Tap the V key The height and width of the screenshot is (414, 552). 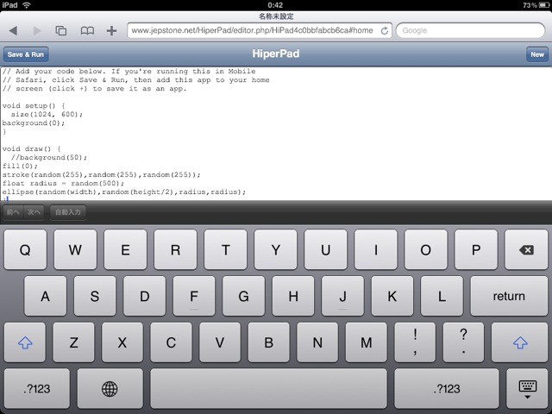point(220,342)
